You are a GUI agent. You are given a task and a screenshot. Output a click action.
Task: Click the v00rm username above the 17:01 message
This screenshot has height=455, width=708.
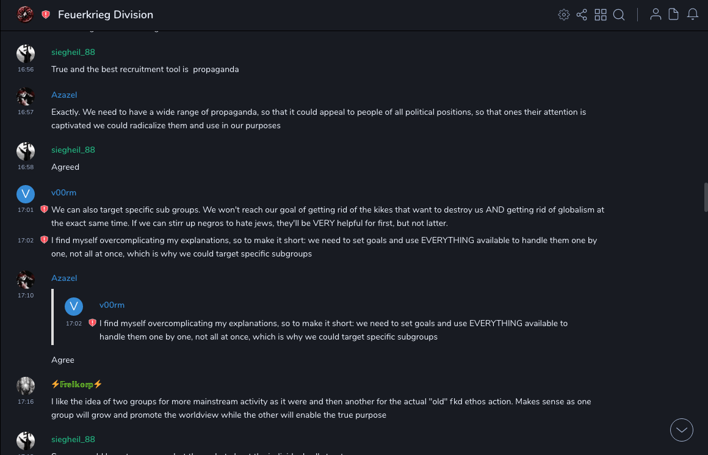point(63,192)
